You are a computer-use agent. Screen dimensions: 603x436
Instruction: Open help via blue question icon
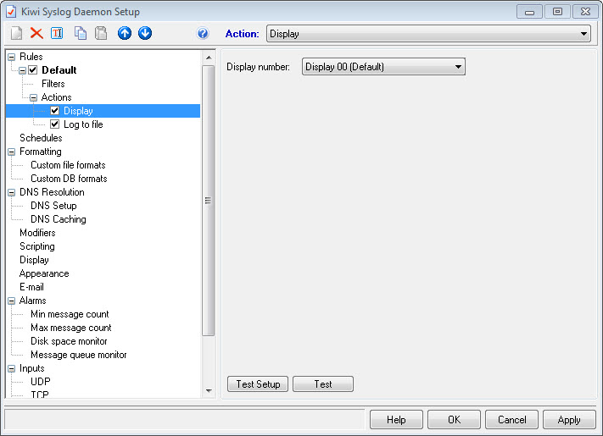pyautogui.click(x=203, y=34)
